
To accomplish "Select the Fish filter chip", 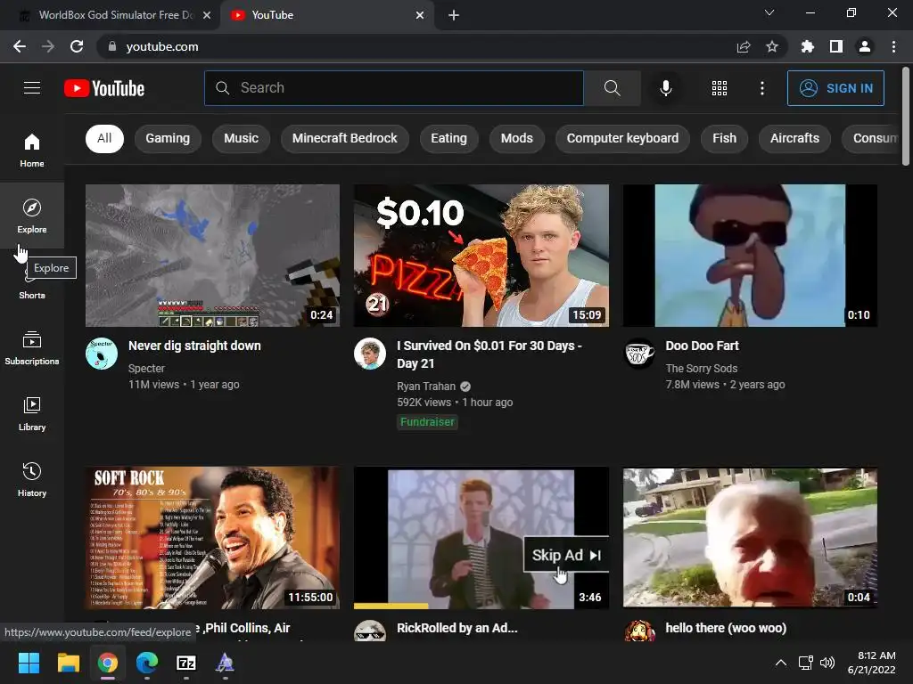I will 724,138.
